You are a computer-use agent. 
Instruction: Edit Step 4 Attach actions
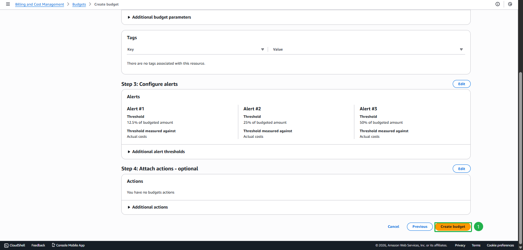coord(461,169)
